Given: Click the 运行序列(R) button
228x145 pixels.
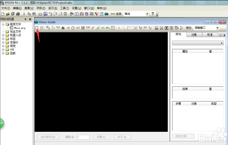Looking at the screenshot, I should pos(48,137).
